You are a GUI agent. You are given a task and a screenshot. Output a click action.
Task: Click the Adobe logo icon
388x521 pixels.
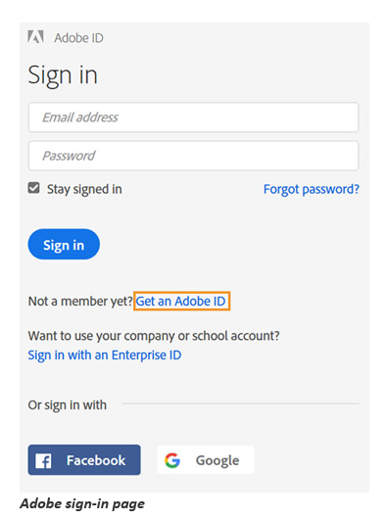(35, 37)
